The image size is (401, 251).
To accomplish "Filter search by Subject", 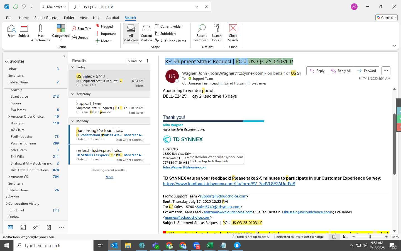I will click(x=24, y=31).
